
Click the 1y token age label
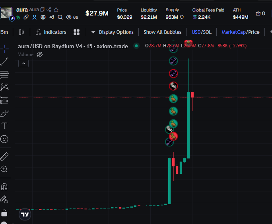pyautogui.click(x=18, y=18)
